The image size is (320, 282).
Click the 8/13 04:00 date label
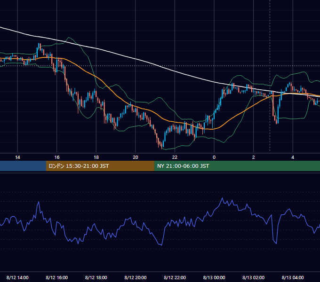coord(293,277)
